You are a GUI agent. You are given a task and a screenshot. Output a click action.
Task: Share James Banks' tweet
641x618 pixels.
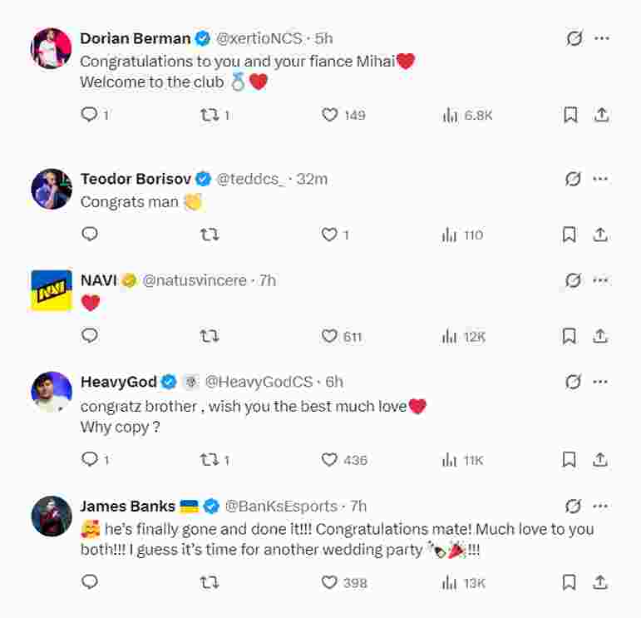click(x=601, y=582)
